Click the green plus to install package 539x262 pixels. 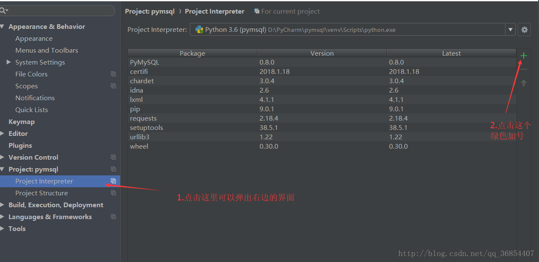click(x=523, y=56)
